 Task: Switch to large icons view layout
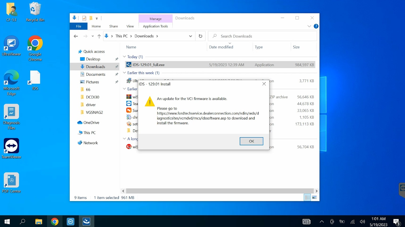click(314, 197)
